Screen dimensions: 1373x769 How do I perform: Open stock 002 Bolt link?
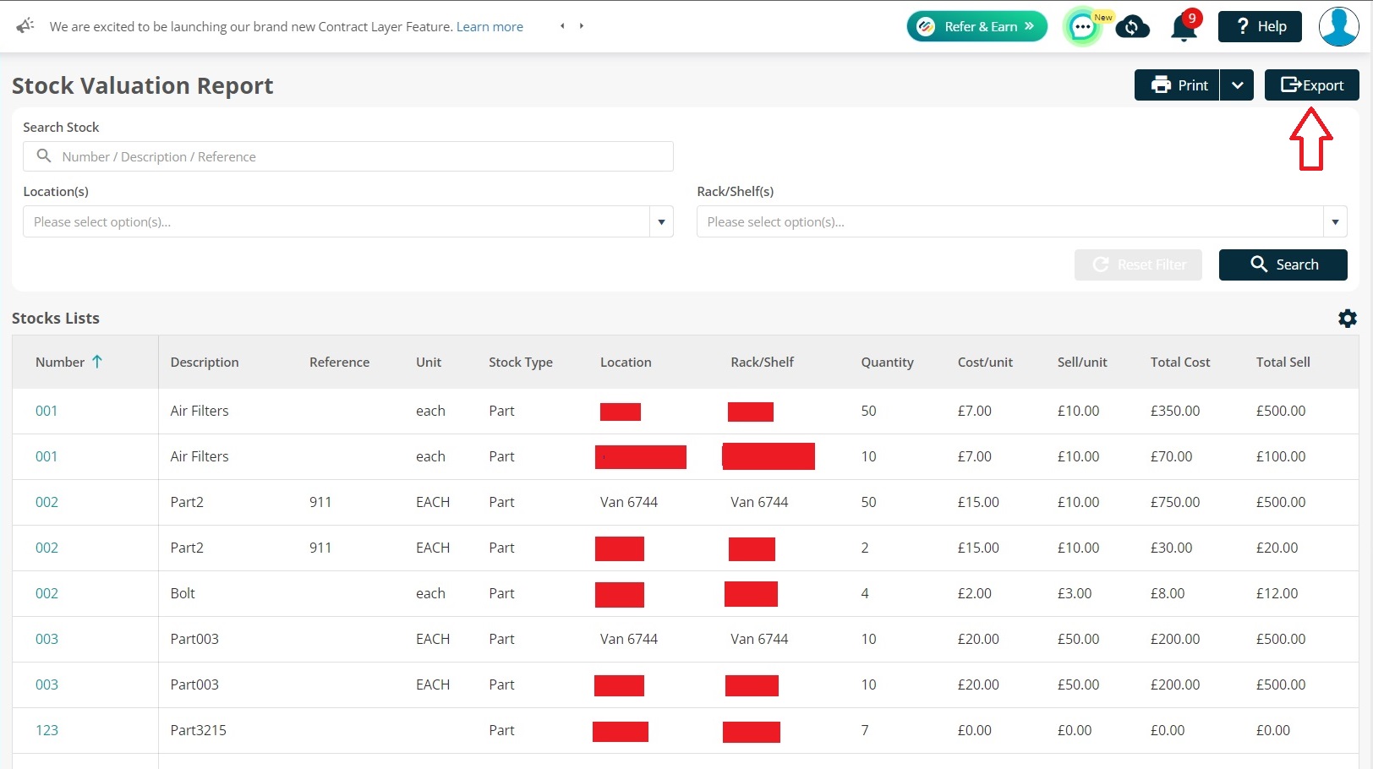pyautogui.click(x=46, y=593)
